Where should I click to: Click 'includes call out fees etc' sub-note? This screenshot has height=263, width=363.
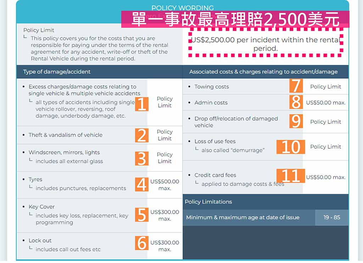tap(68, 249)
